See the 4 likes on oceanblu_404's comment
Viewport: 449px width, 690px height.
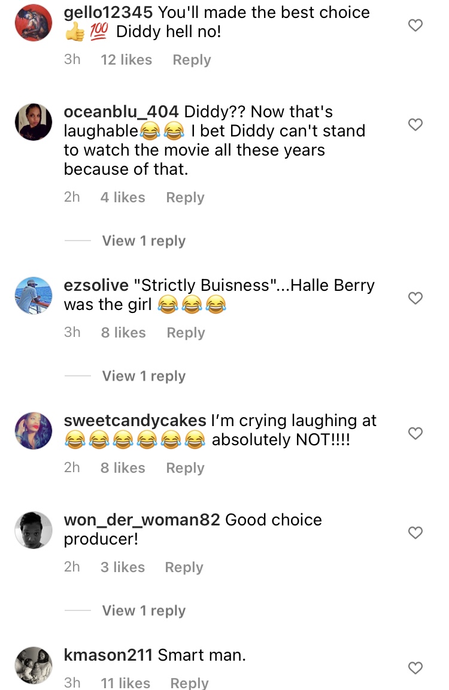(123, 197)
